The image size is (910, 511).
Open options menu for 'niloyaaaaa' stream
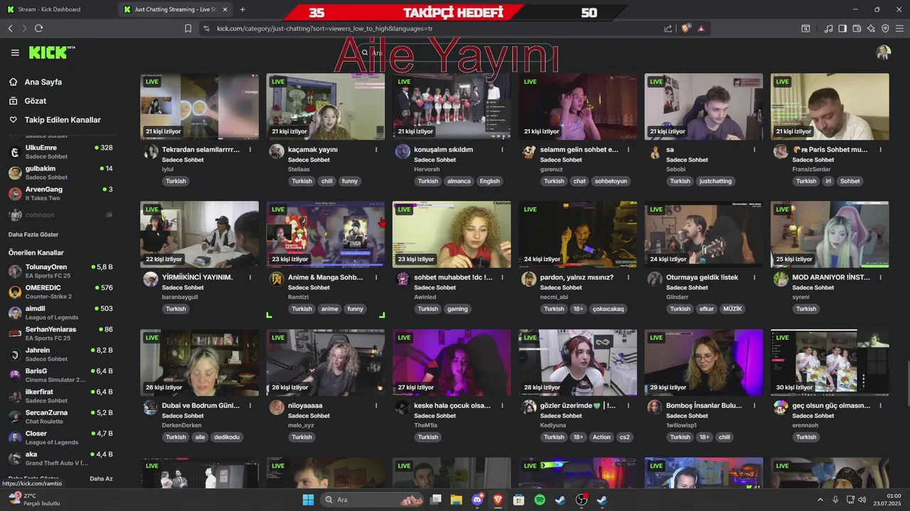(376, 406)
